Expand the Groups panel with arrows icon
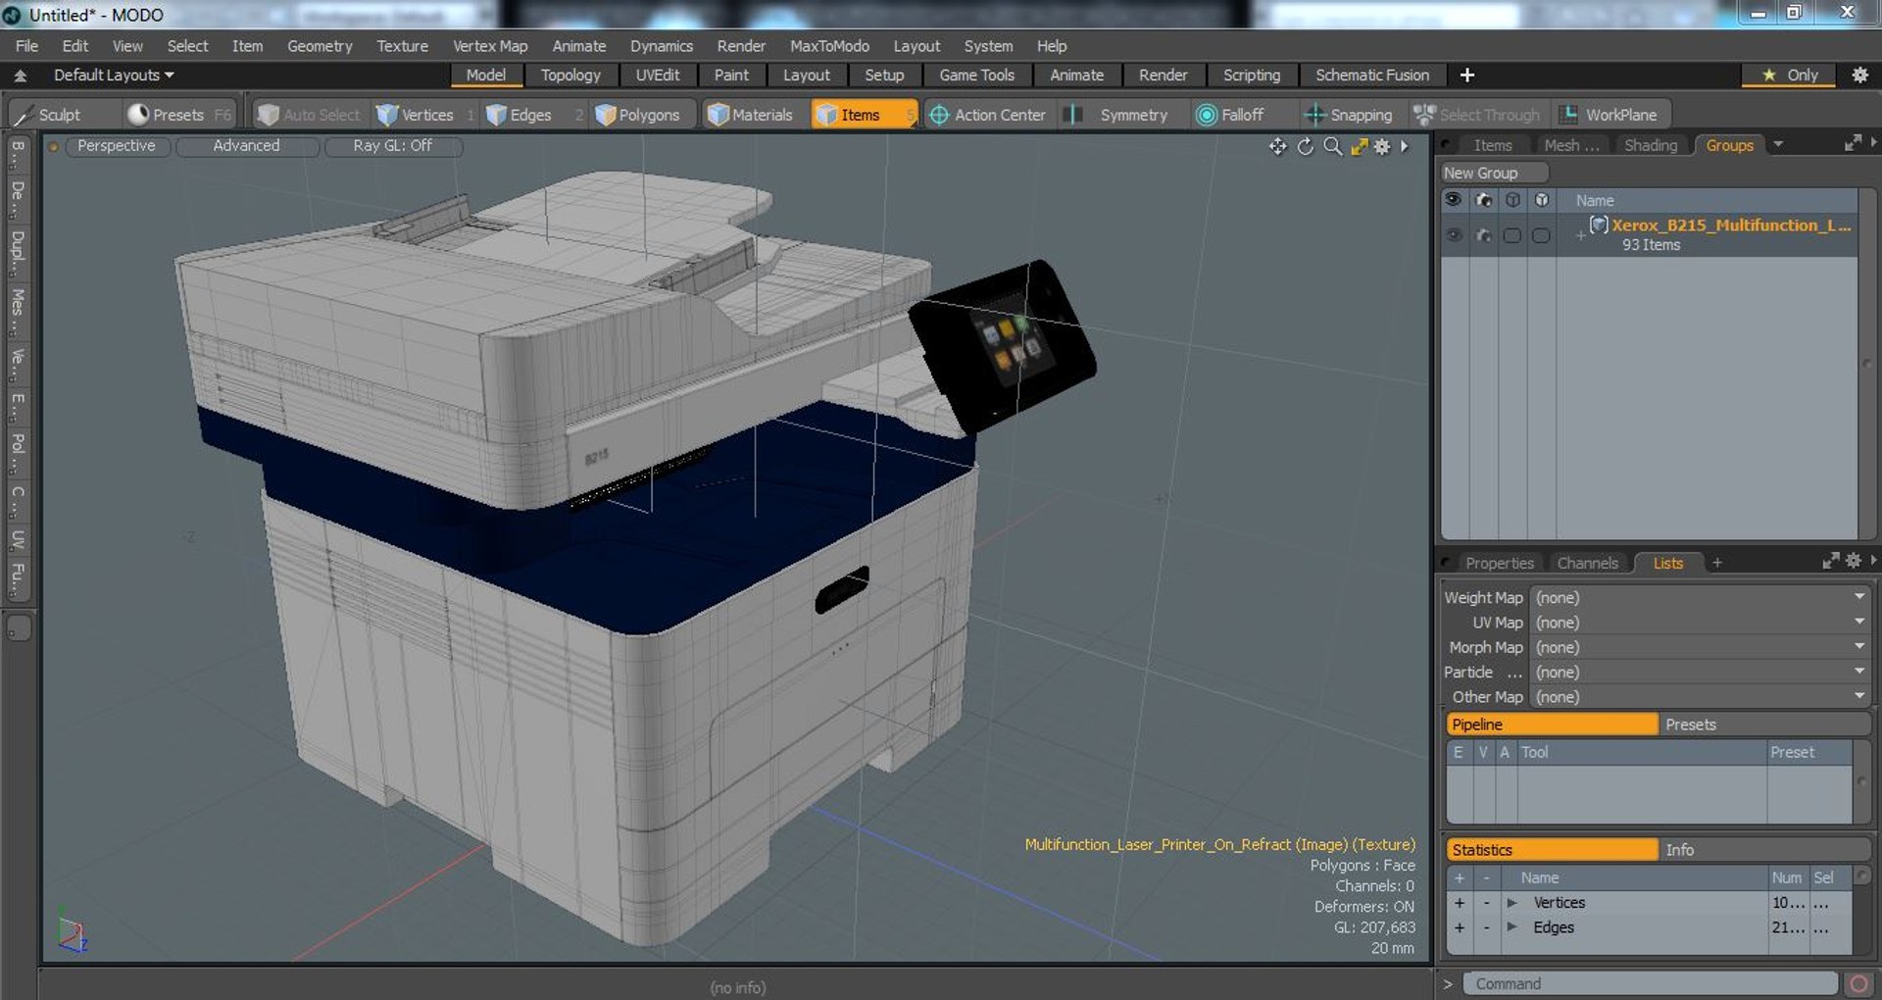1882x1000 pixels. (x=1853, y=143)
